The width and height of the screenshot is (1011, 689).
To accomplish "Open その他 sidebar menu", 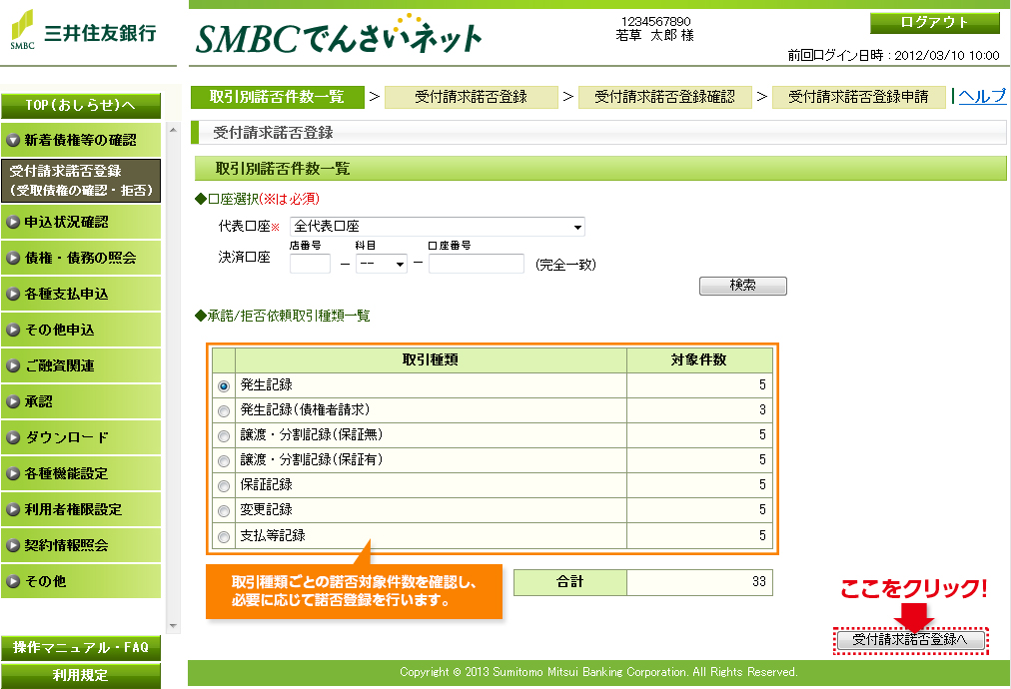I will click(81, 581).
